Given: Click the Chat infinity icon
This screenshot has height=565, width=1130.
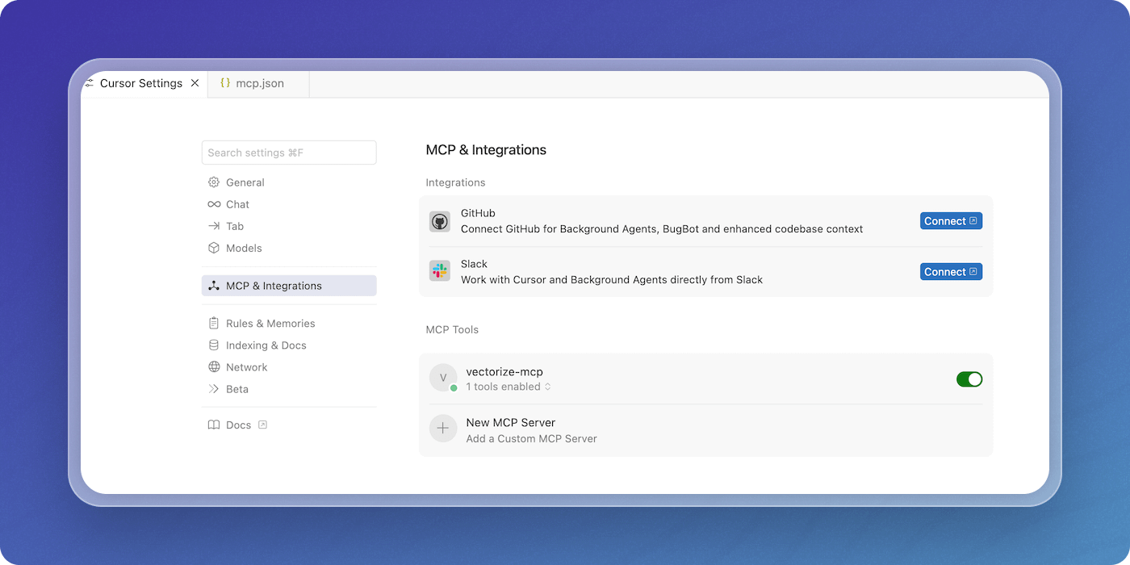Looking at the screenshot, I should tap(214, 204).
